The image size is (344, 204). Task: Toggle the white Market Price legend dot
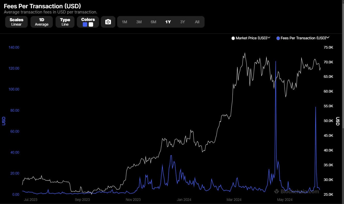pyautogui.click(x=233, y=38)
